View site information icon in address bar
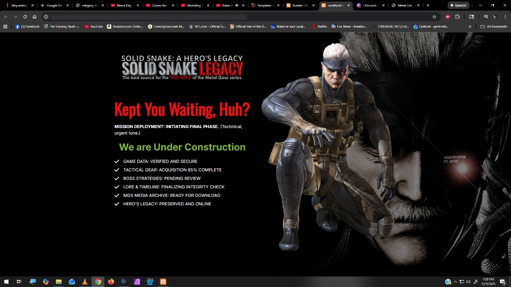The height and width of the screenshot is (287, 511). click(x=46, y=16)
